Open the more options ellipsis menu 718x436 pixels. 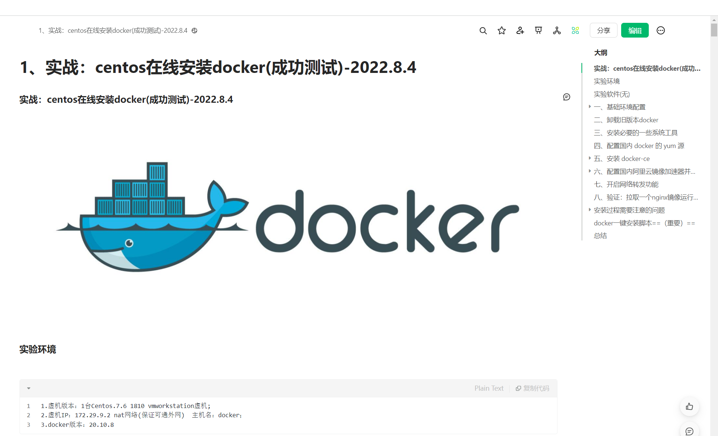[x=661, y=31]
